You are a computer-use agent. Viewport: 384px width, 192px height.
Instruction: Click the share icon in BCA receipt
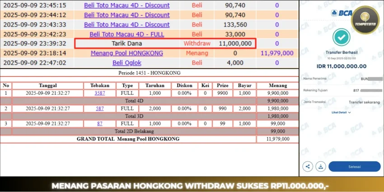point(308,167)
